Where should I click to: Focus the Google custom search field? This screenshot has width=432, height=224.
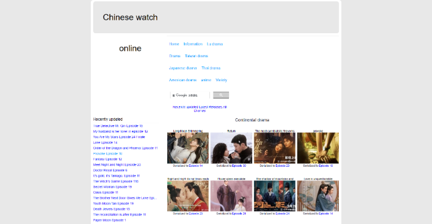click(x=190, y=95)
